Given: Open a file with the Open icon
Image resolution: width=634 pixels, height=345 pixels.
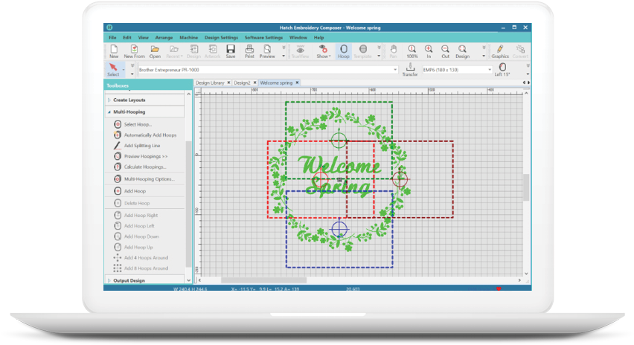Looking at the screenshot, I should [x=155, y=51].
